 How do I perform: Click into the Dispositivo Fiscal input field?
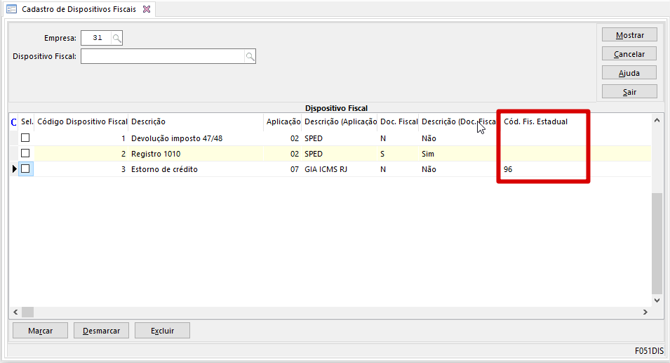(162, 56)
